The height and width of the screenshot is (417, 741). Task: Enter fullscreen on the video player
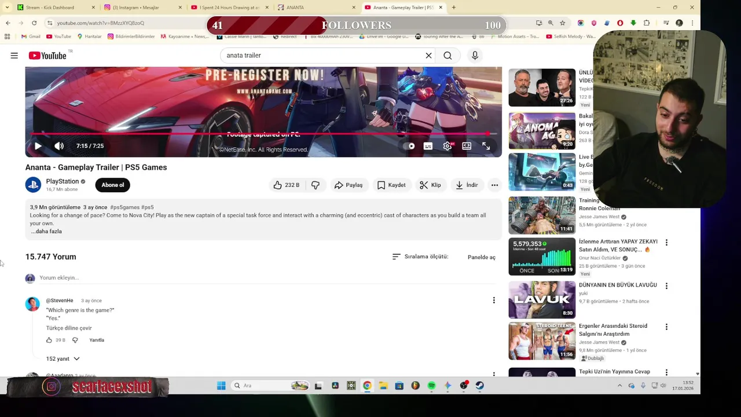coord(486,146)
